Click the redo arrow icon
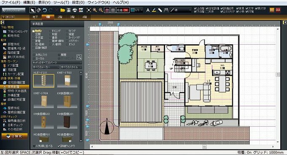 (x=51, y=10)
